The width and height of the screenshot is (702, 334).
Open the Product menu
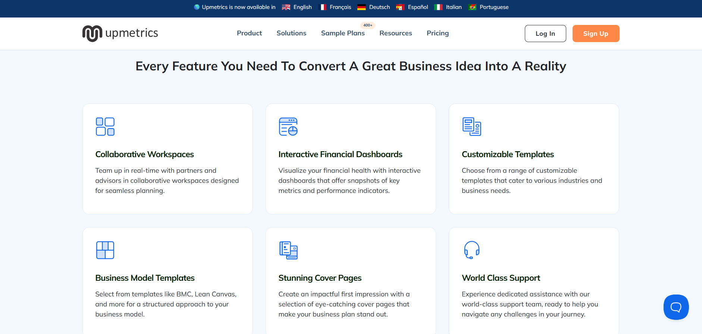click(x=249, y=33)
